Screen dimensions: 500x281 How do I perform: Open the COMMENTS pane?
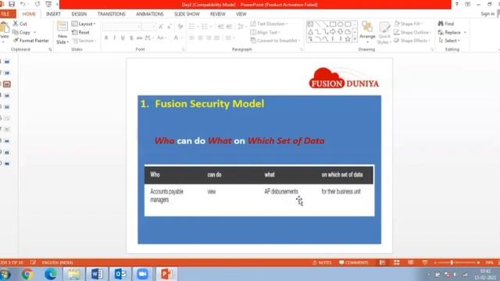[354, 262]
